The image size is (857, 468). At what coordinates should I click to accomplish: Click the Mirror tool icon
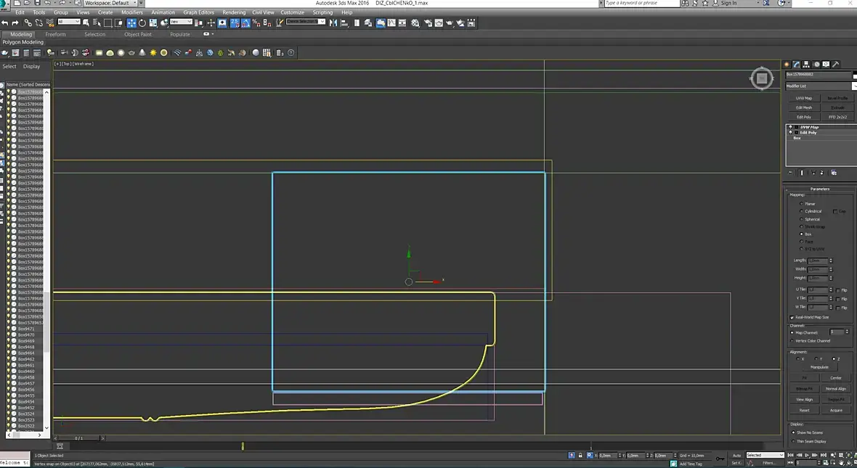pyautogui.click(x=333, y=23)
